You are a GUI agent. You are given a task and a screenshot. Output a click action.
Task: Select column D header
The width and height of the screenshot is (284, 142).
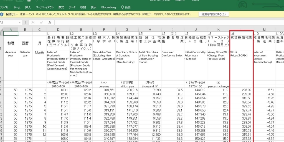pyautogui.click(x=58, y=29)
